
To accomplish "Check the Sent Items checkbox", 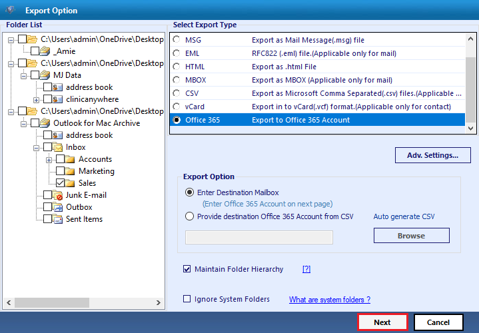I will click(x=47, y=218).
